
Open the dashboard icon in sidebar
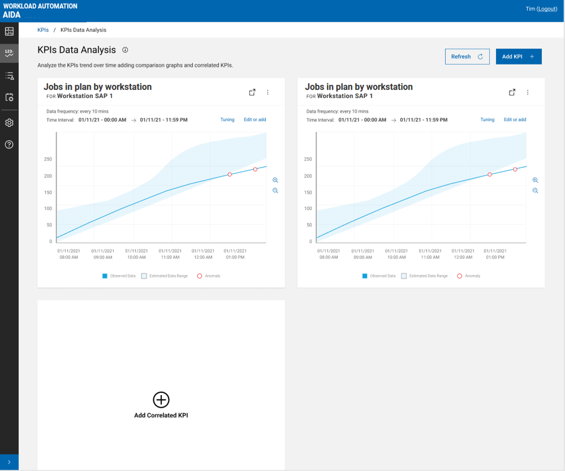click(x=9, y=32)
